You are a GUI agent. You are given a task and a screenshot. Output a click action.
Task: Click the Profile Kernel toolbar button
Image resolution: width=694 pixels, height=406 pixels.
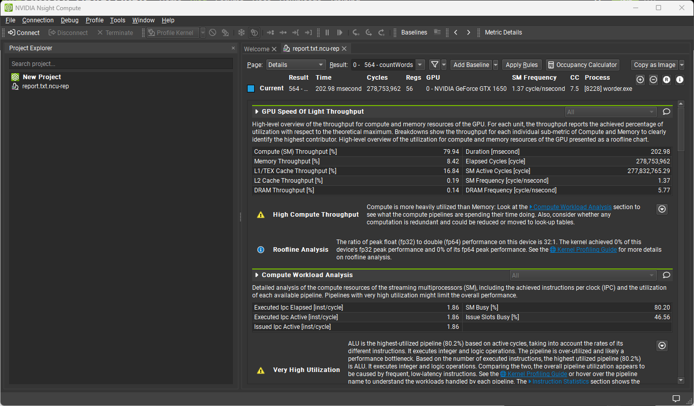pos(173,32)
